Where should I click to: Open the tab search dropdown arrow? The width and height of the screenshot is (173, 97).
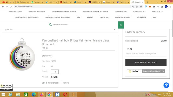(157, 2)
